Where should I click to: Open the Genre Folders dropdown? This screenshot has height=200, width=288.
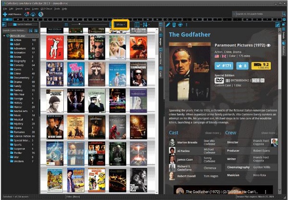[x=23, y=25]
